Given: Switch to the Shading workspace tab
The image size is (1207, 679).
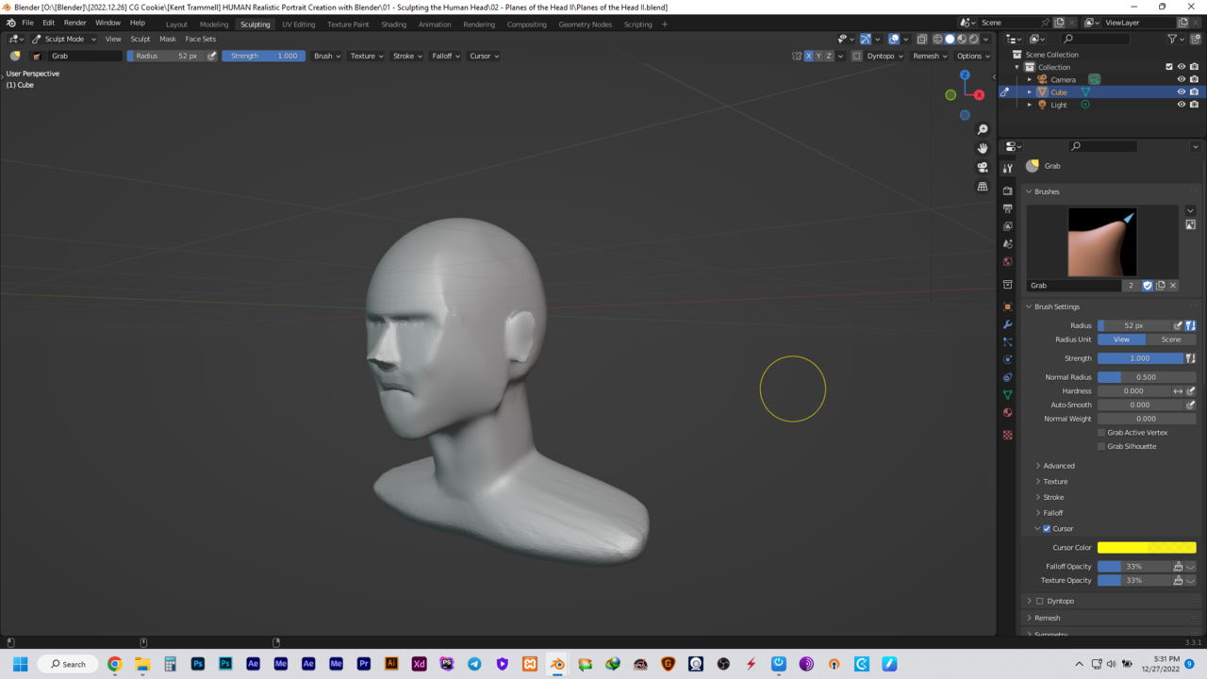Looking at the screenshot, I should click(x=393, y=25).
